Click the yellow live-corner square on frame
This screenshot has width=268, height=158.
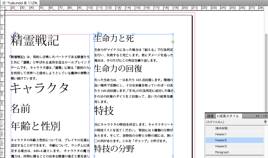(173, 42)
